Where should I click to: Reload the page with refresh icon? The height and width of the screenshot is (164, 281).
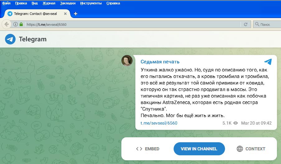pos(246,24)
